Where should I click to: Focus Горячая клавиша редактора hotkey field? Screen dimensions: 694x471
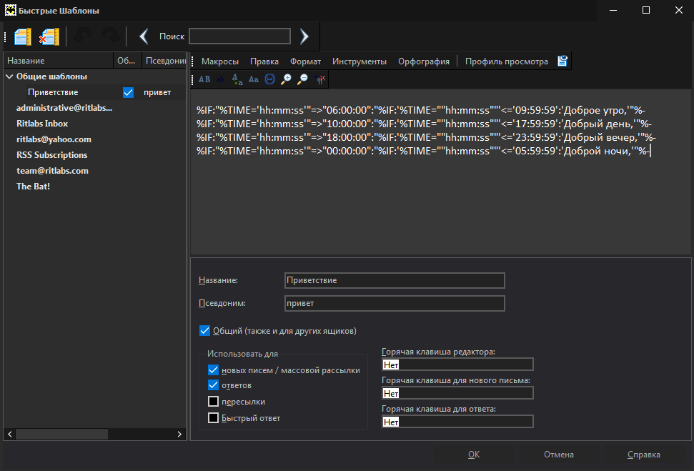coord(457,365)
